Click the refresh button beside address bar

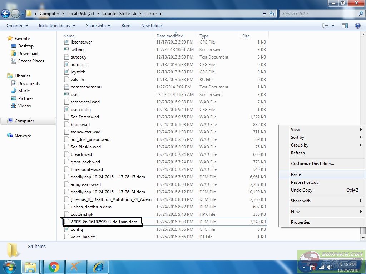[x=272, y=14]
